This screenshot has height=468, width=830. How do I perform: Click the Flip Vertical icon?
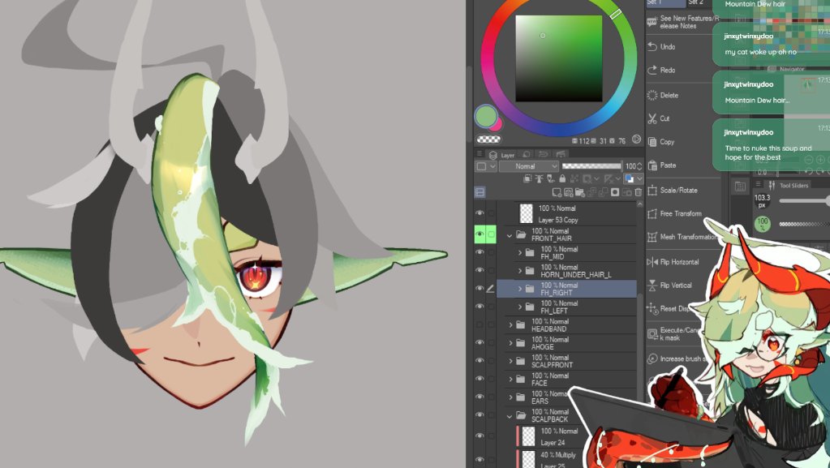[652, 286]
